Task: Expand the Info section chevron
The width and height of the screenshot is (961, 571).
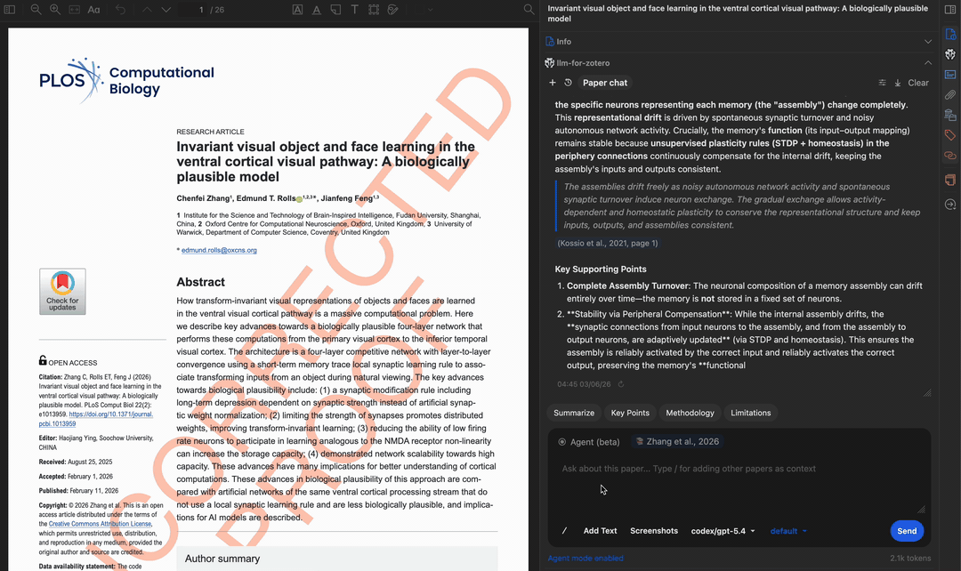Action: click(928, 42)
